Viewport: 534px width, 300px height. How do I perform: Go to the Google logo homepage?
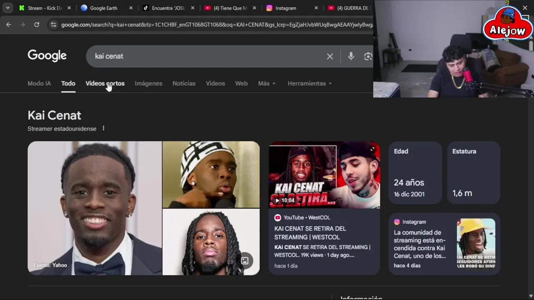[47, 56]
